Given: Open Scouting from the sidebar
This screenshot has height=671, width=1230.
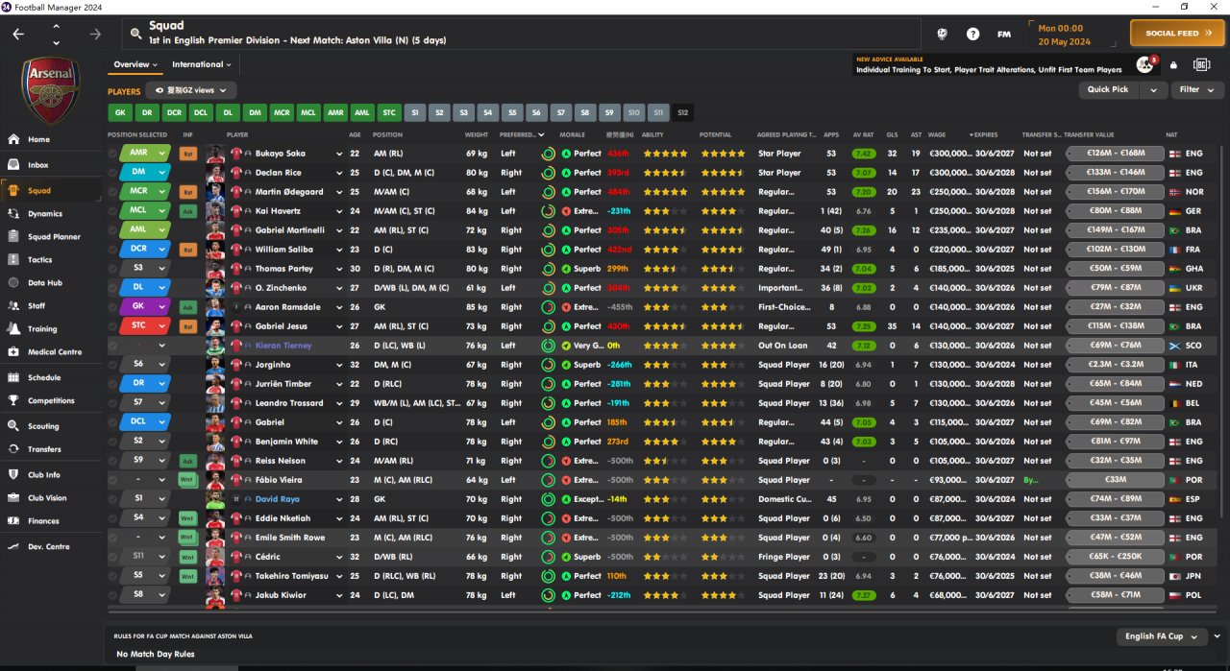Looking at the screenshot, I should (51, 426).
